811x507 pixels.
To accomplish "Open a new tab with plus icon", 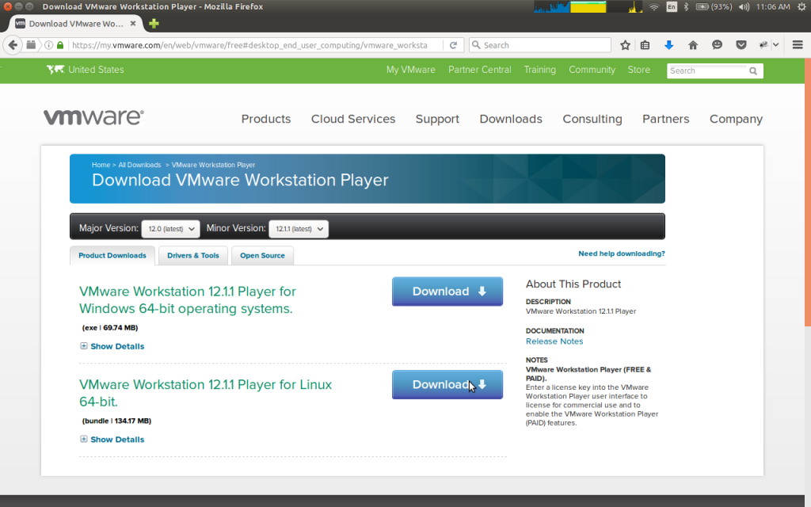I will (154, 24).
